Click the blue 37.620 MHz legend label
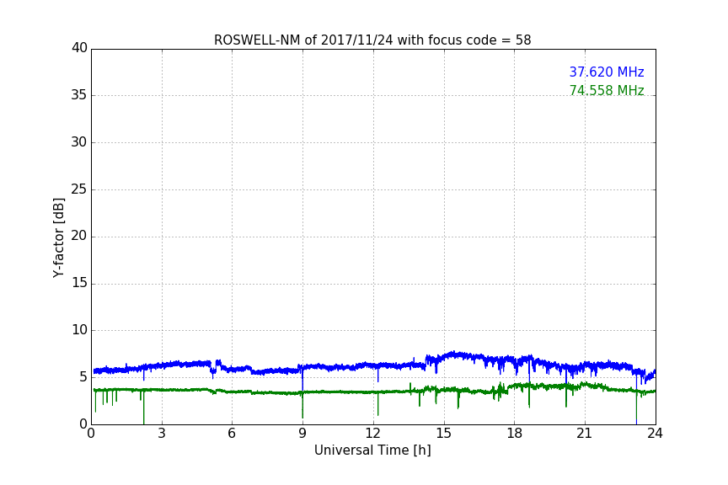 pos(607,72)
